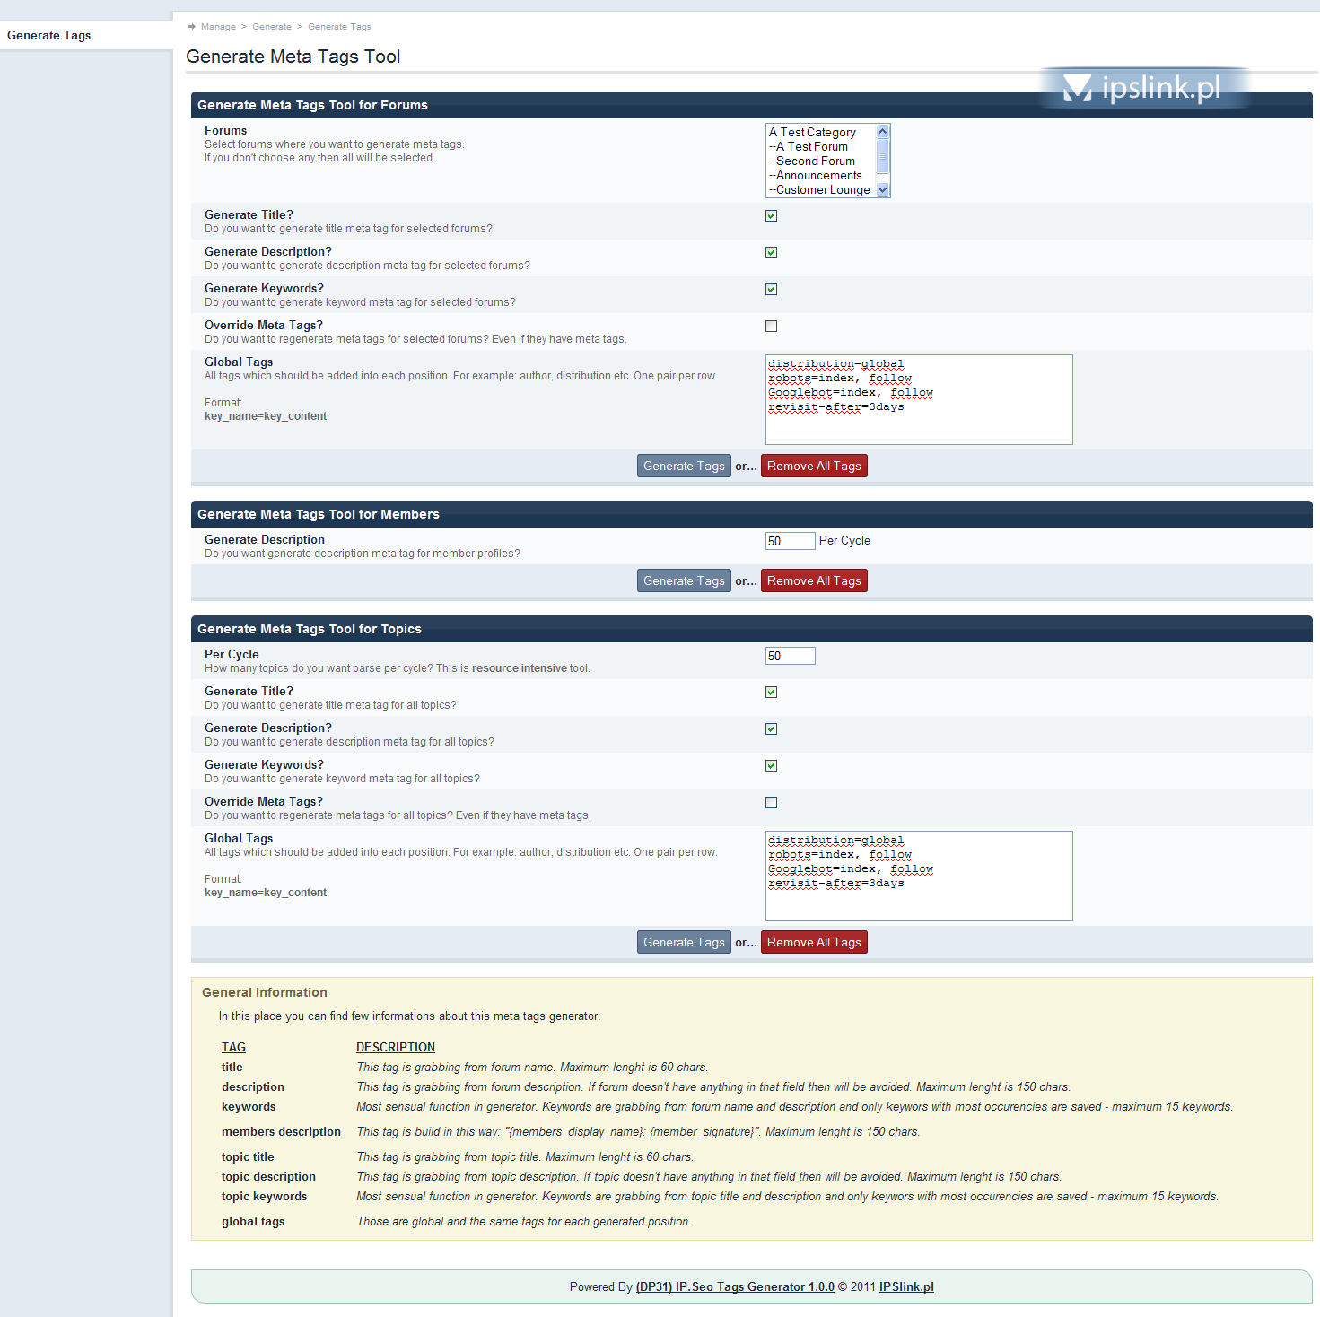Image resolution: width=1320 pixels, height=1317 pixels.
Task: Choose 'Customer Lounge' from Forums list
Action: click(822, 190)
